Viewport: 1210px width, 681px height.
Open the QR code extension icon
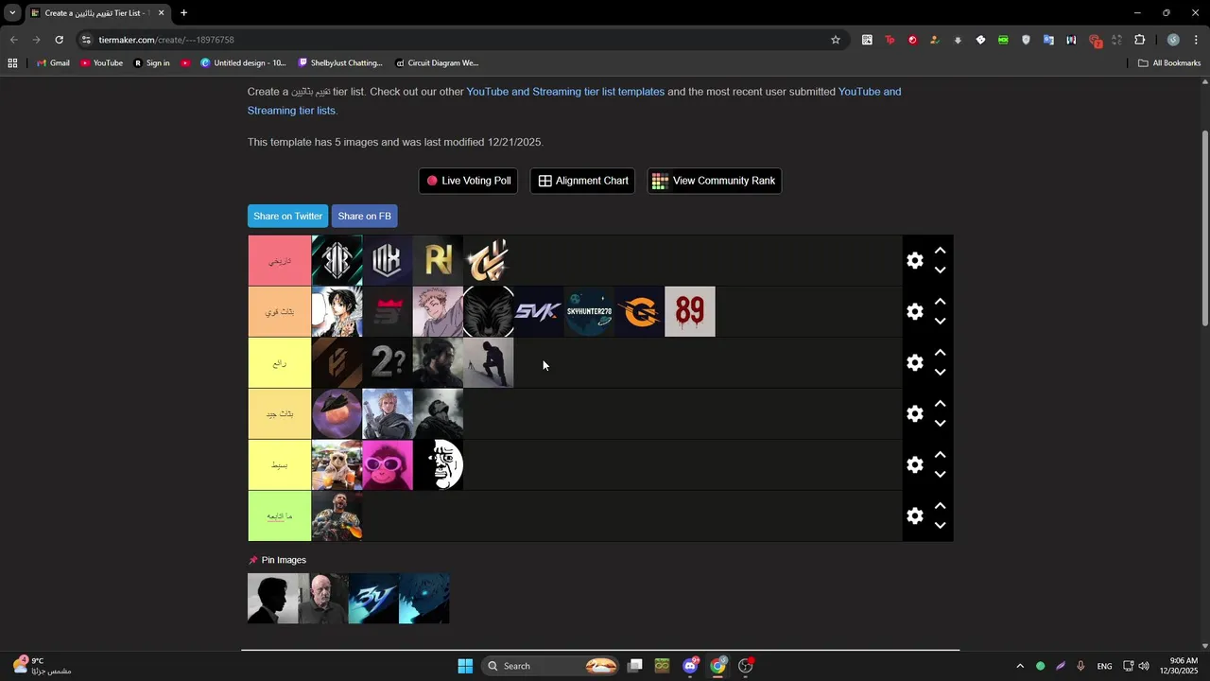point(867,40)
